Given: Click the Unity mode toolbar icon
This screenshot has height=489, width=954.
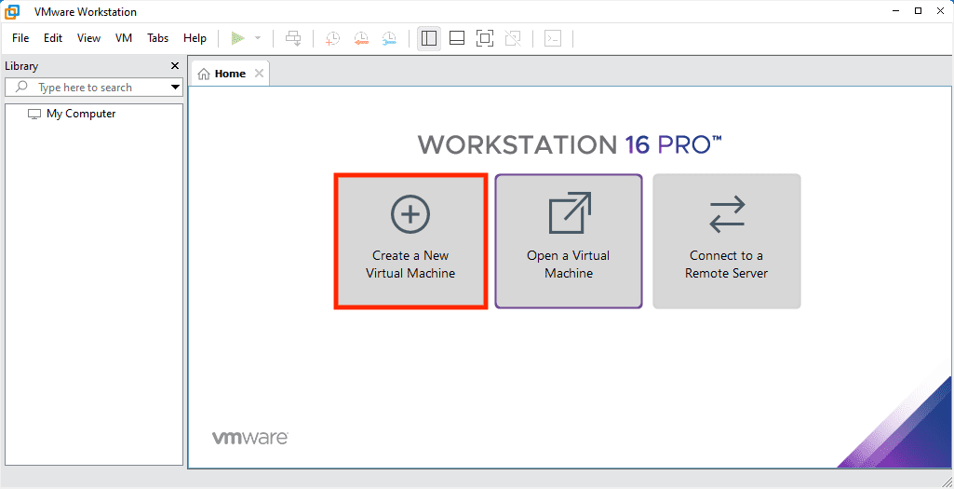Looking at the screenshot, I should pyautogui.click(x=514, y=38).
